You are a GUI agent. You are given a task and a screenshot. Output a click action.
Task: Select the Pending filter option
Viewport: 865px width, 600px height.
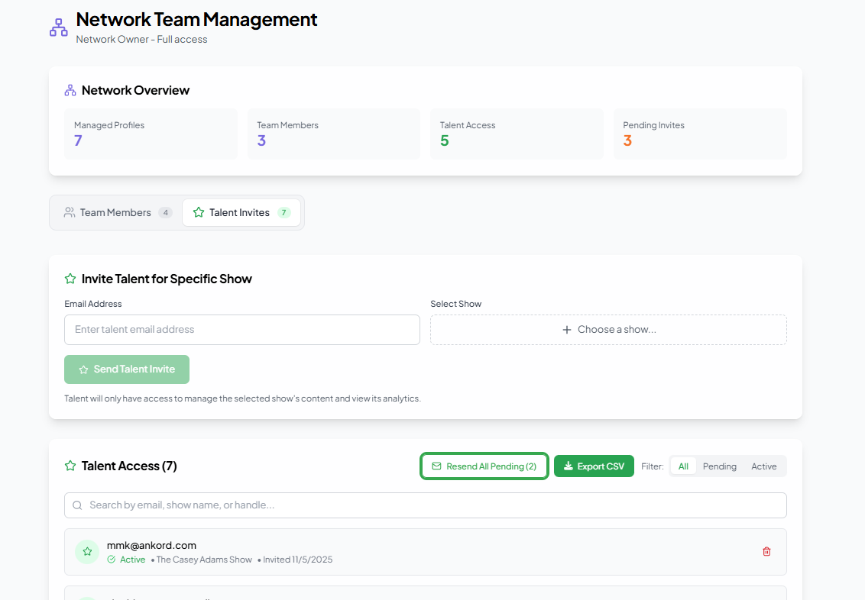click(719, 466)
